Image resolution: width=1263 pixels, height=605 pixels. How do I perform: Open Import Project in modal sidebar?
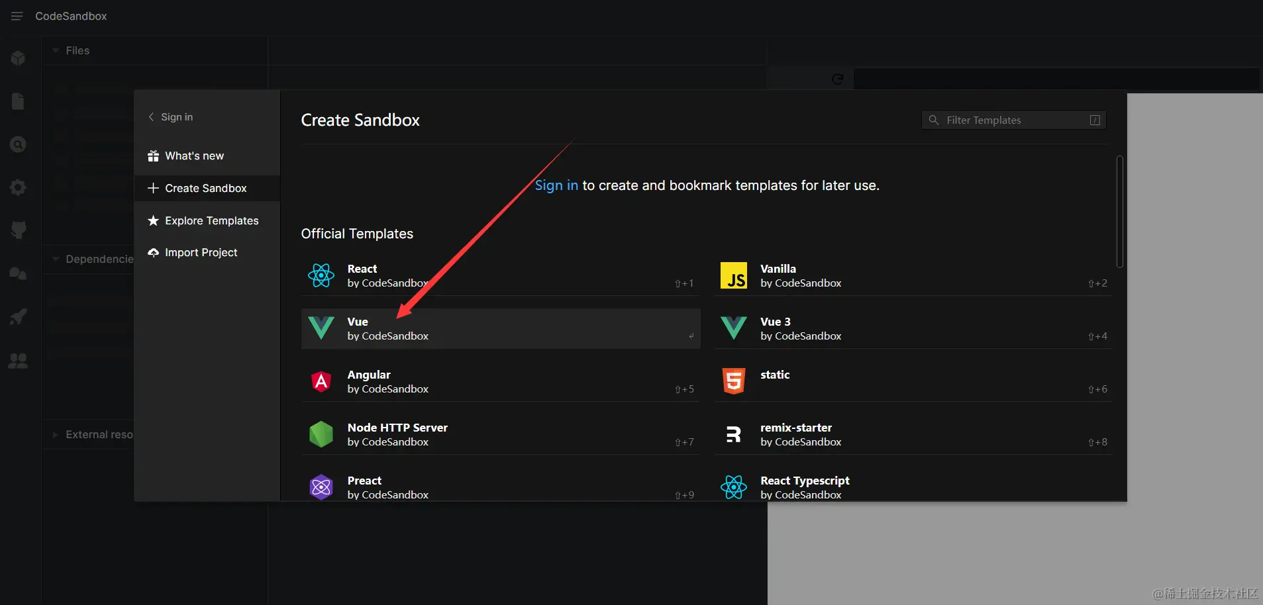[207, 252]
